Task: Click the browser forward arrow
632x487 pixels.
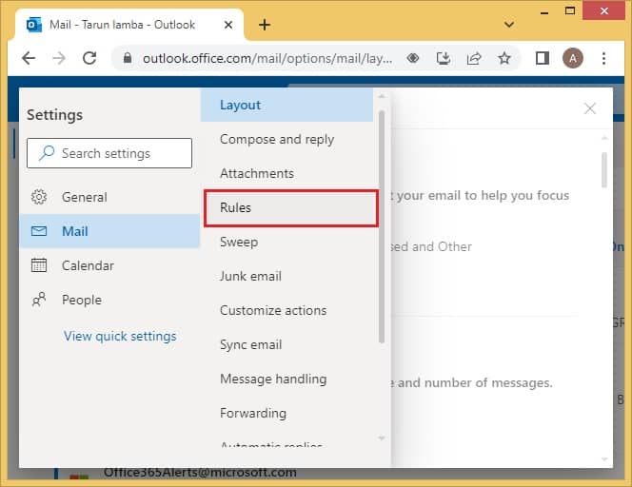Action: pyautogui.click(x=59, y=58)
